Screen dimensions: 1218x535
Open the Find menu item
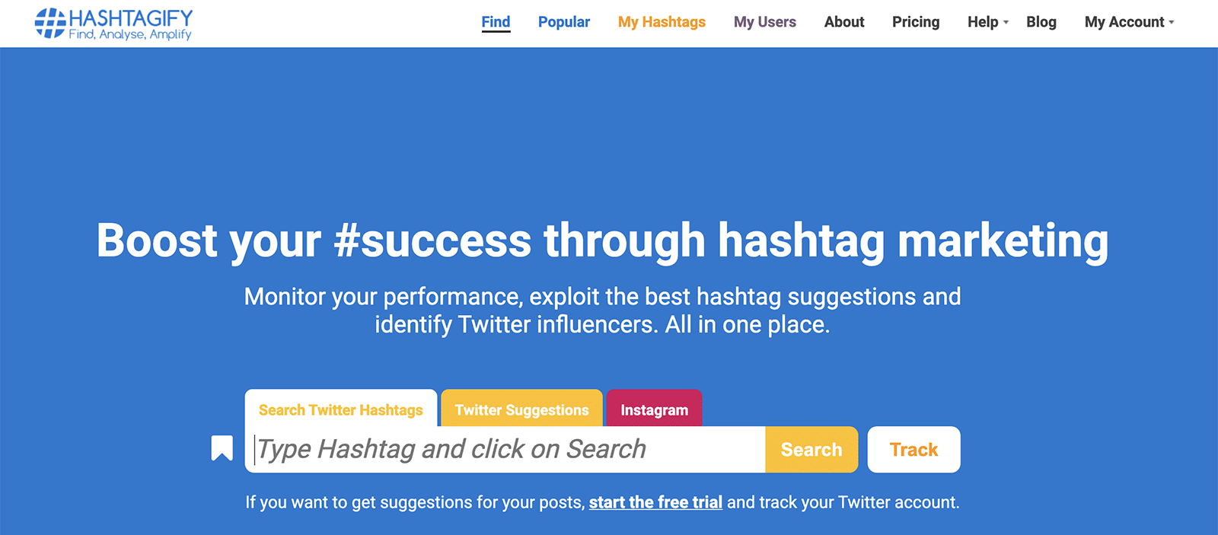coord(496,22)
